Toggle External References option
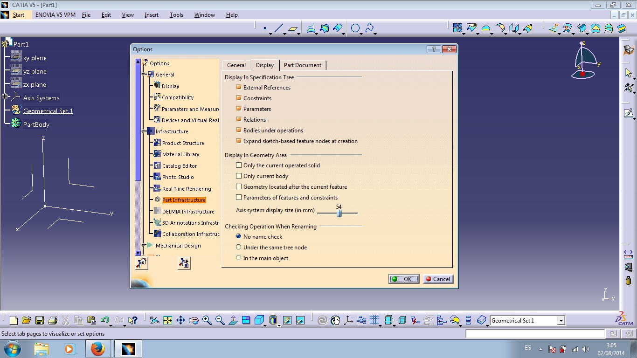 click(239, 87)
